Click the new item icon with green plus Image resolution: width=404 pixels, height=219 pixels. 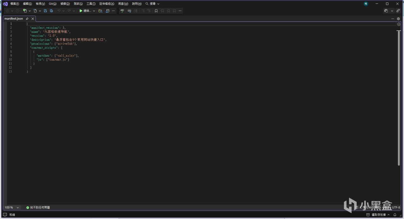coord(25,11)
